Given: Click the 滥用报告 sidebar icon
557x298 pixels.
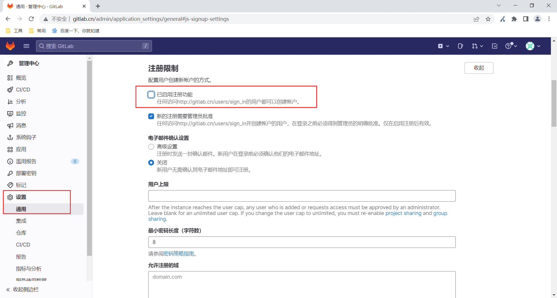Looking at the screenshot, I should coord(10,161).
